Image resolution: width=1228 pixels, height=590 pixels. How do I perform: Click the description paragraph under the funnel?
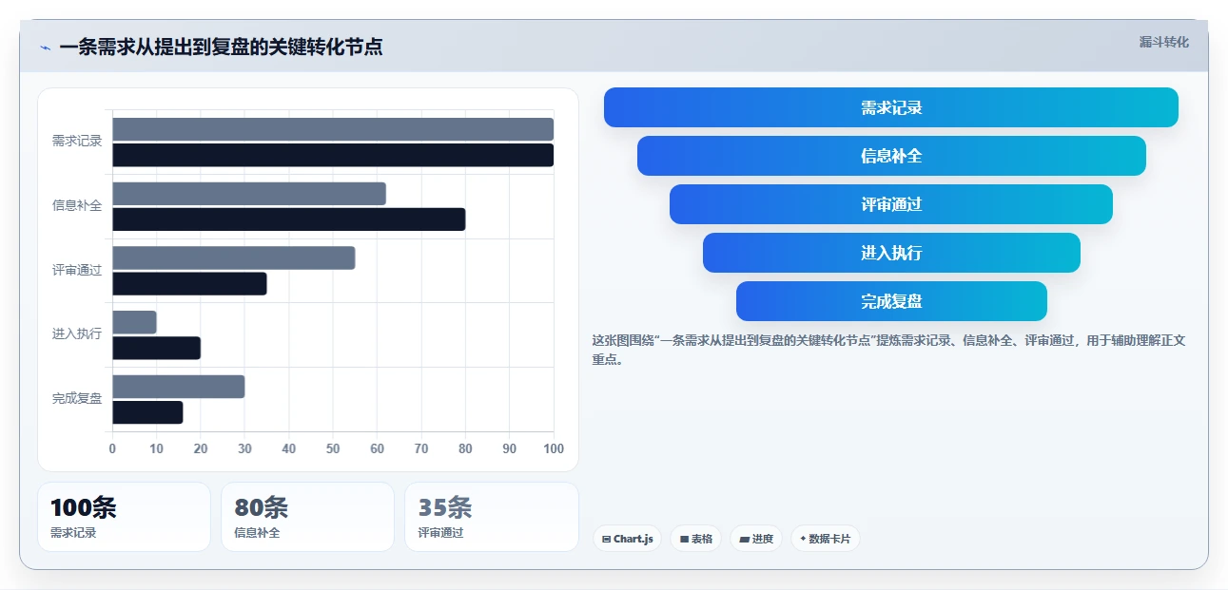(887, 350)
